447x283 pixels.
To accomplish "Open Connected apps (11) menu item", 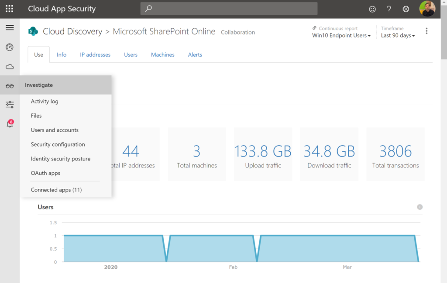I will 56,190.
